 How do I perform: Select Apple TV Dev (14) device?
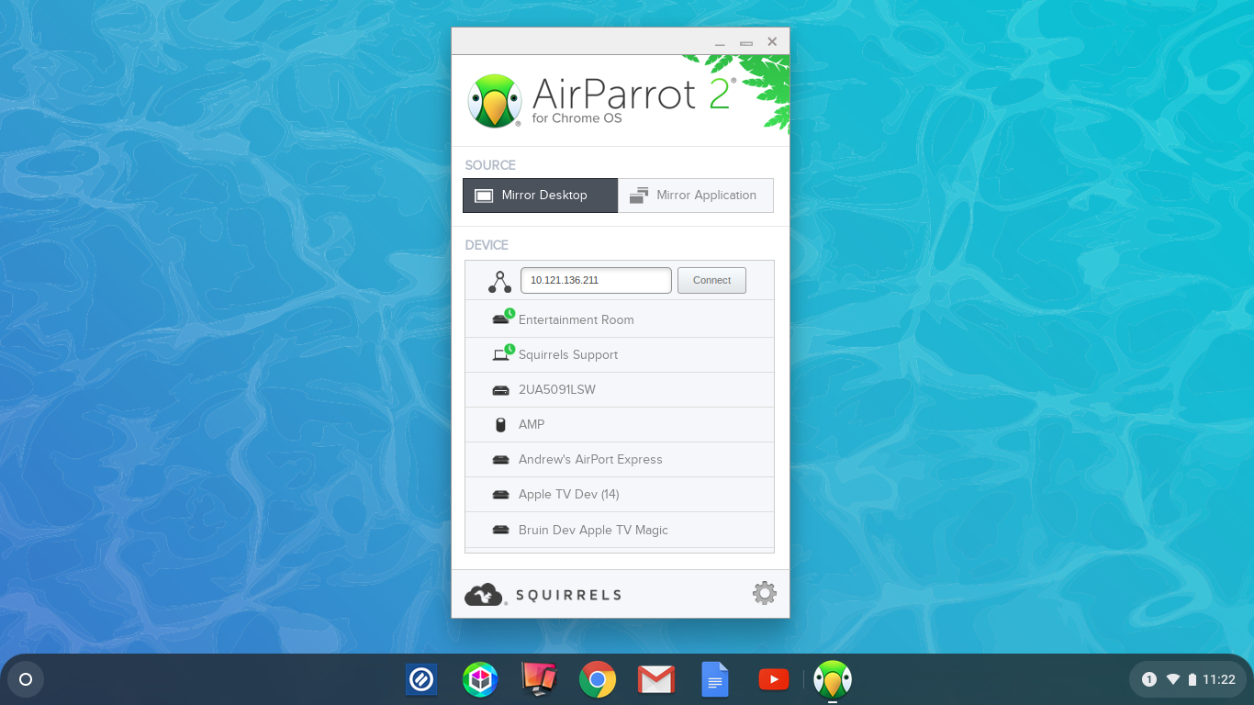tap(620, 494)
